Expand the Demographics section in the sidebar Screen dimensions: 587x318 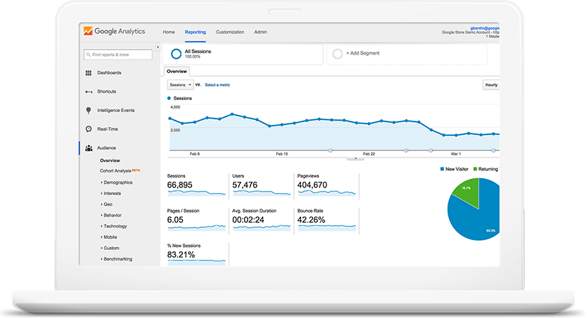click(x=117, y=182)
